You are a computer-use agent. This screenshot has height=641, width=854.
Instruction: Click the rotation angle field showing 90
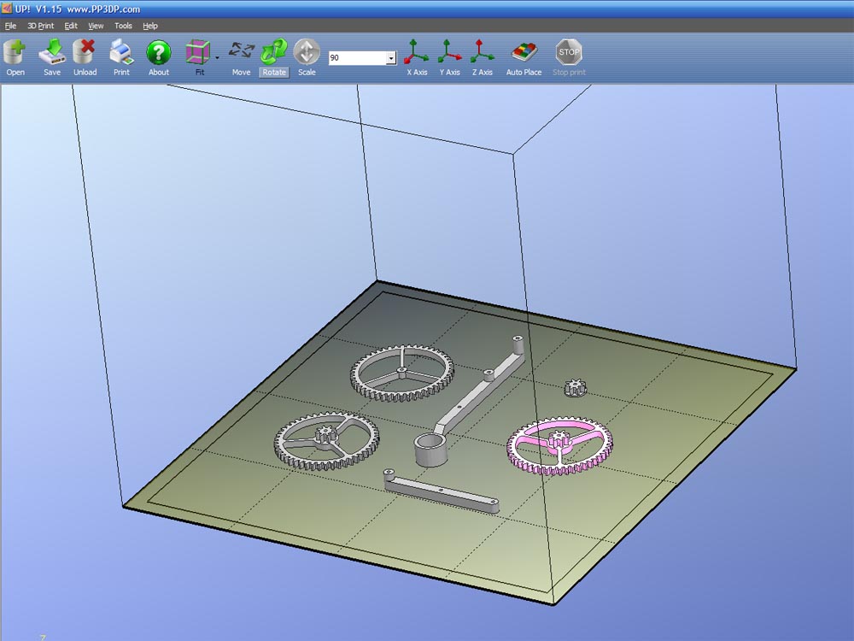pyautogui.click(x=357, y=58)
